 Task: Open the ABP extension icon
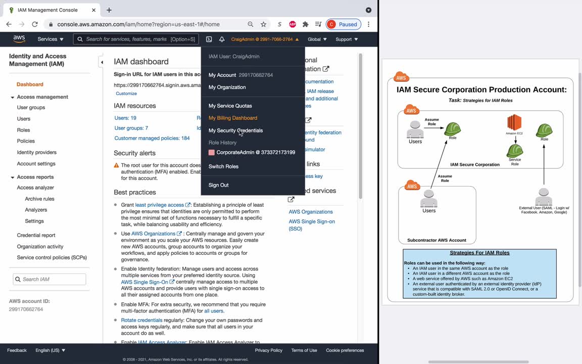[293, 24]
